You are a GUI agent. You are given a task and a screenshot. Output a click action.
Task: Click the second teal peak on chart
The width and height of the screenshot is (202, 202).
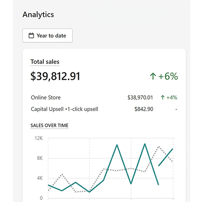pyautogui.click(x=145, y=144)
